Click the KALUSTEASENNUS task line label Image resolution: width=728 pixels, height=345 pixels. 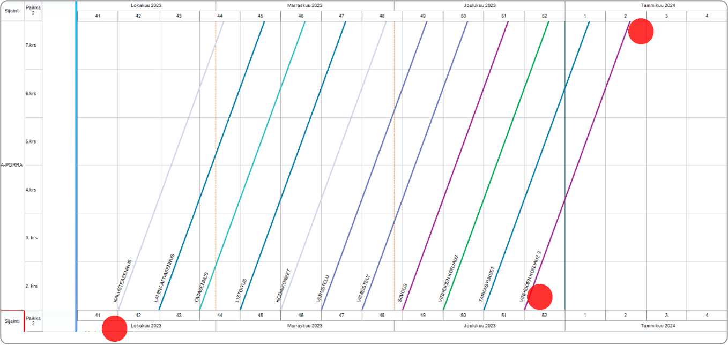[x=122, y=281]
